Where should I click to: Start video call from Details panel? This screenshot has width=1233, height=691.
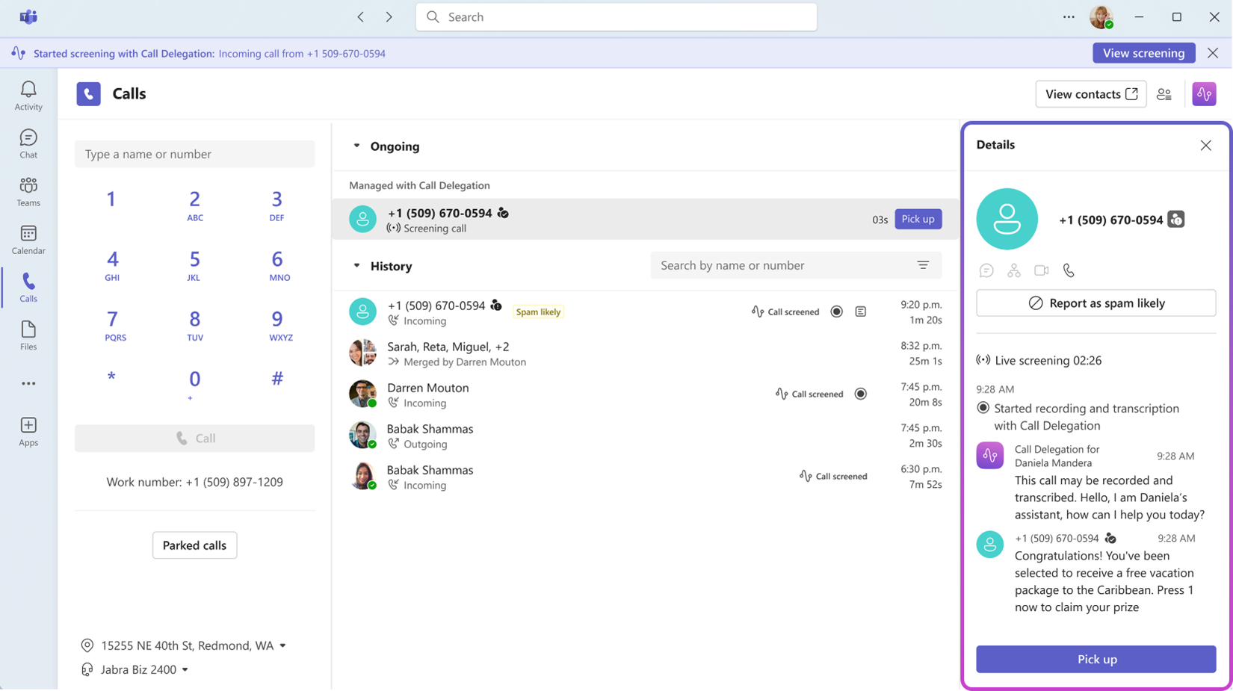1041,270
